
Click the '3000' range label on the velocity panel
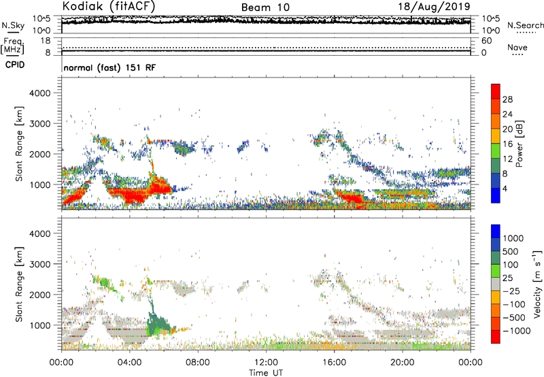39,264
